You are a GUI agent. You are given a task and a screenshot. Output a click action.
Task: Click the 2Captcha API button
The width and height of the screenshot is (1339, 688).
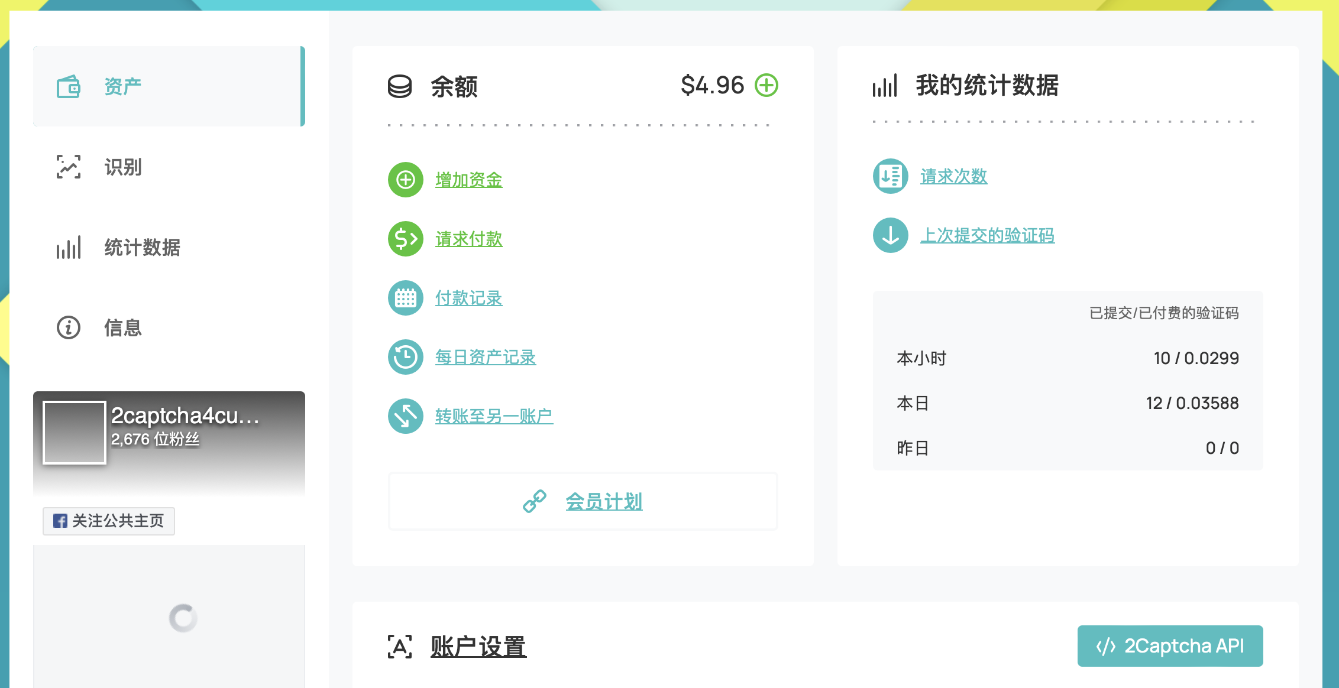click(1170, 645)
